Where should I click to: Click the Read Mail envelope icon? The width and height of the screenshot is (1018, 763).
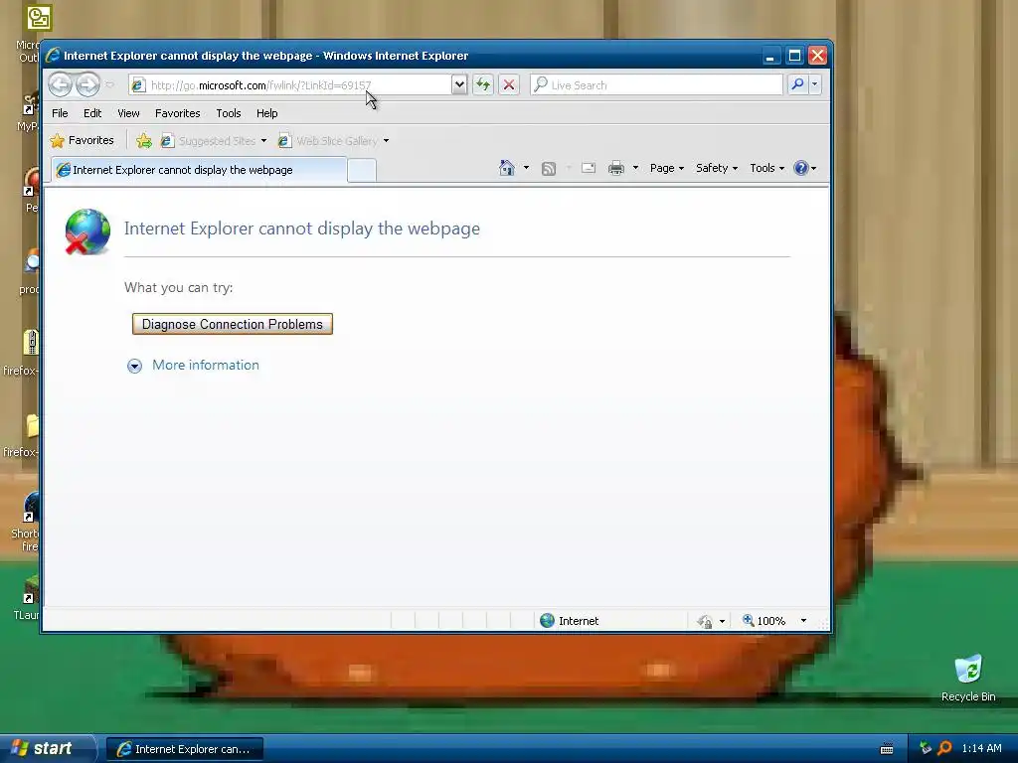(589, 168)
